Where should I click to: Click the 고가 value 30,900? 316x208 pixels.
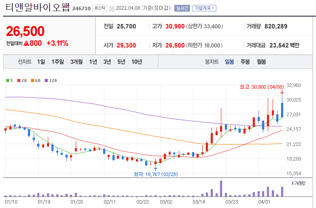(175, 26)
